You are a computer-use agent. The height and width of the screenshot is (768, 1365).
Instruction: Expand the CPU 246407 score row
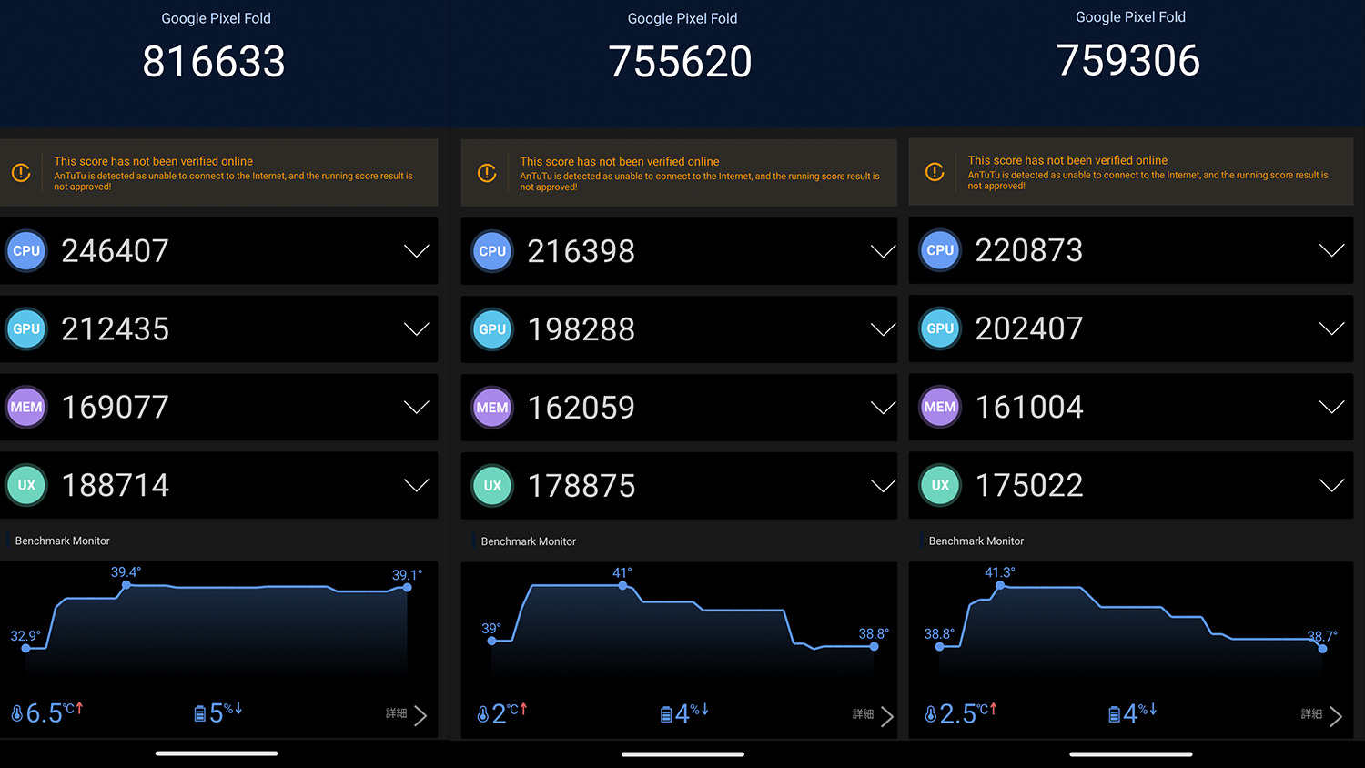[x=416, y=251]
